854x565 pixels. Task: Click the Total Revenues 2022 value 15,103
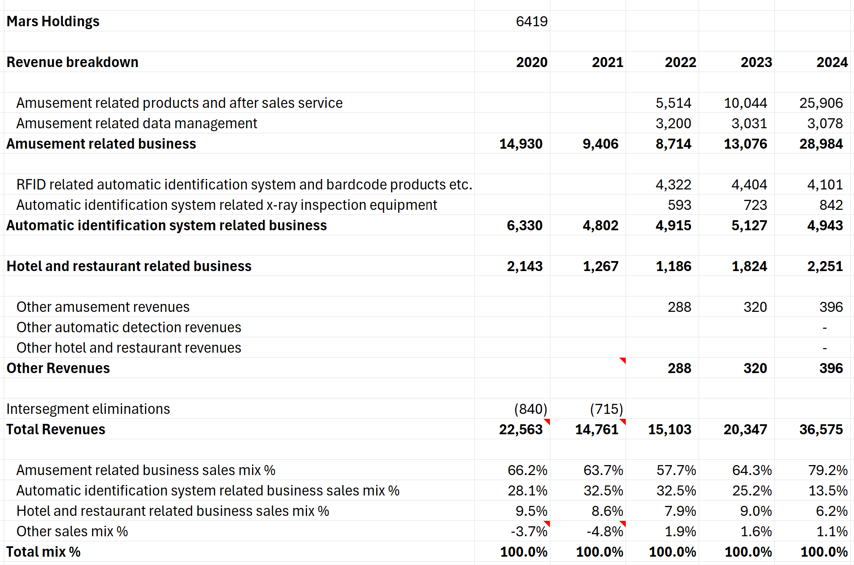click(x=669, y=429)
